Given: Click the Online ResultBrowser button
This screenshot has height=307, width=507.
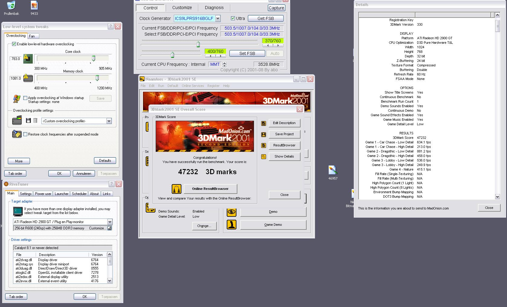Looking at the screenshot, I should click(210, 189).
